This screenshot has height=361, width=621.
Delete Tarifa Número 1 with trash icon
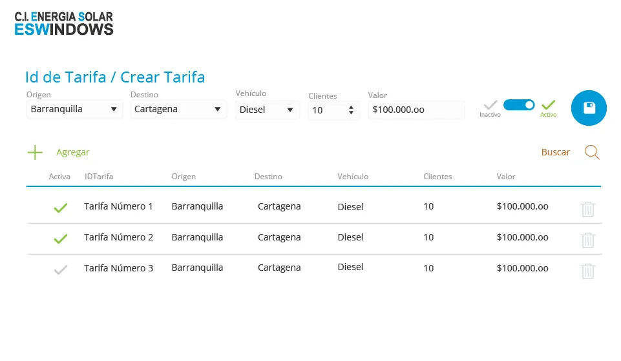[588, 210]
